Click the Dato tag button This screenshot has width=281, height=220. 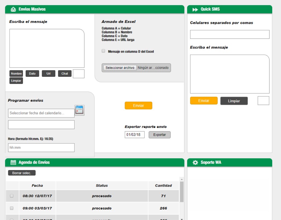[x=32, y=74]
